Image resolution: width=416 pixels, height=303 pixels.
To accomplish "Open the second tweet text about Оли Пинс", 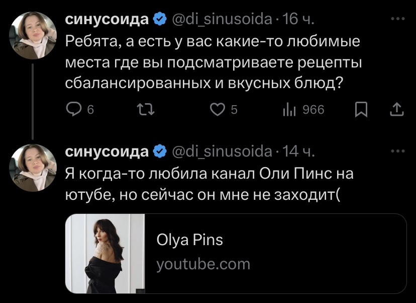I will coord(210,184).
